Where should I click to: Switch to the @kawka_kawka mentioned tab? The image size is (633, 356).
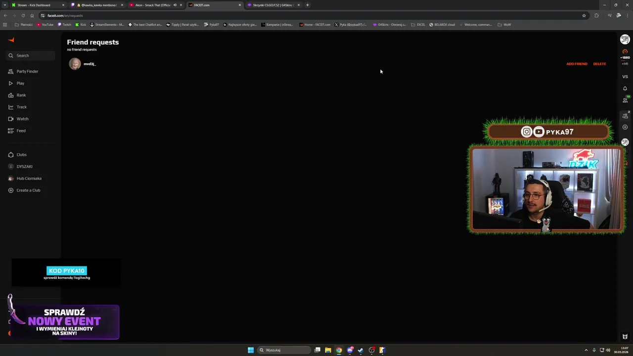pyautogui.click(x=96, y=5)
